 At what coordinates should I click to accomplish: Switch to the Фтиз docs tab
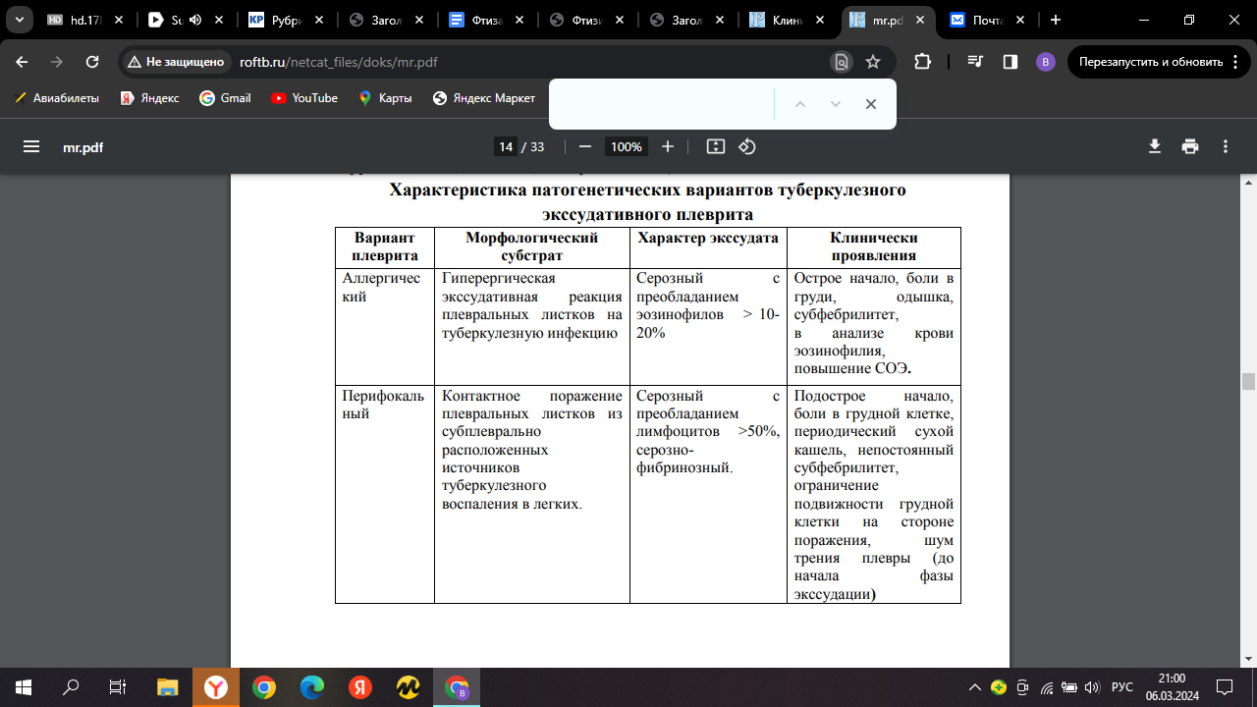pos(487,20)
